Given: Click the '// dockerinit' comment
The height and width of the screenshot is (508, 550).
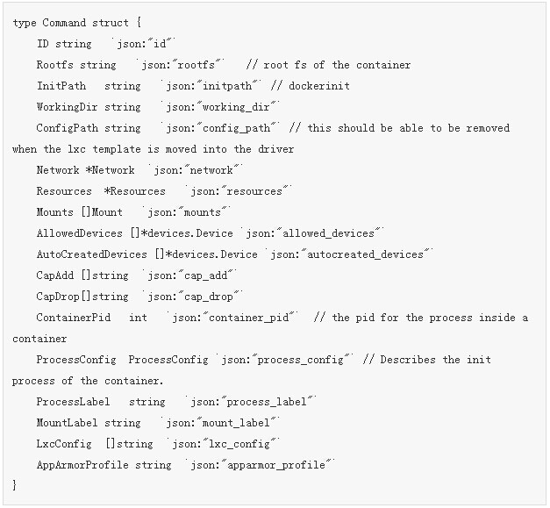Looking at the screenshot, I should (312, 85).
